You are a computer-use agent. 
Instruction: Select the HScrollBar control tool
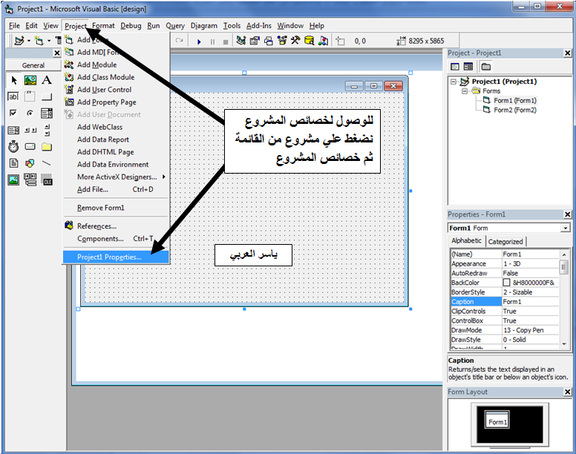coord(30,130)
